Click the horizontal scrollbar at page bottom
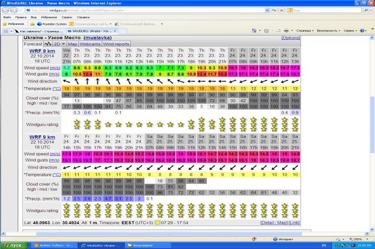Screen dimensions: 375x249 click(169, 234)
